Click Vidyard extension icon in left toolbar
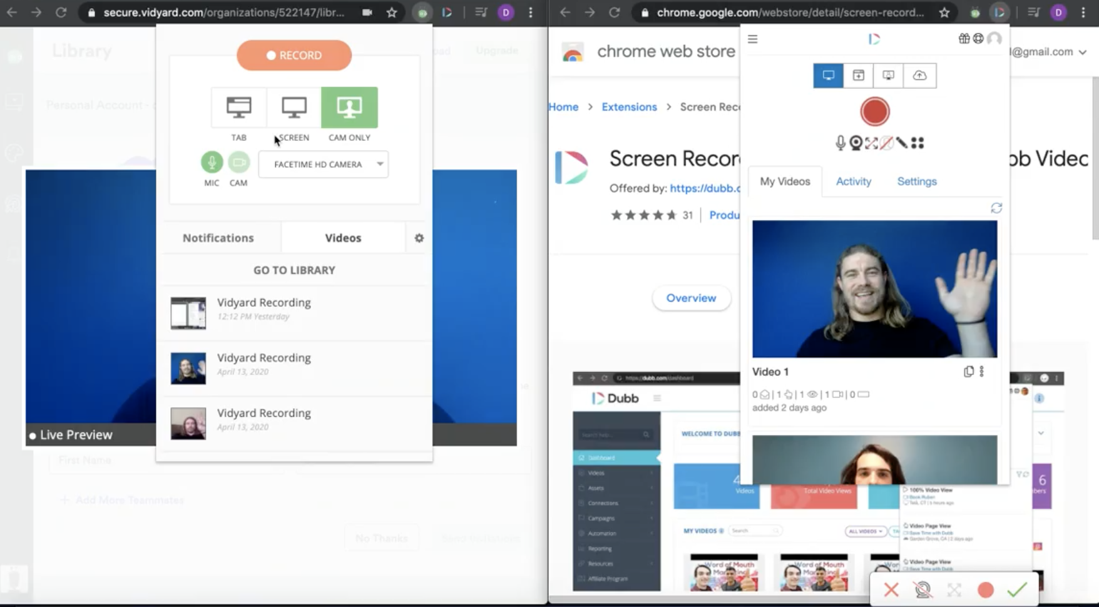Screen dimensions: 1099x607 click(x=422, y=13)
